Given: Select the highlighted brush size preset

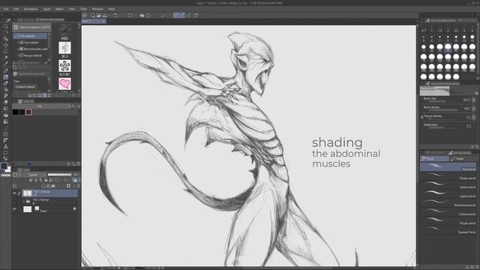Looking at the screenshot, I should tap(448, 46).
